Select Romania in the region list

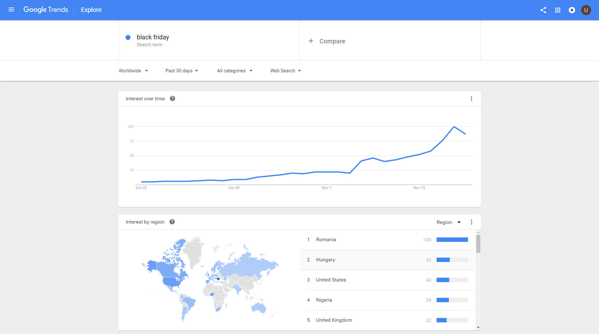(x=387, y=240)
